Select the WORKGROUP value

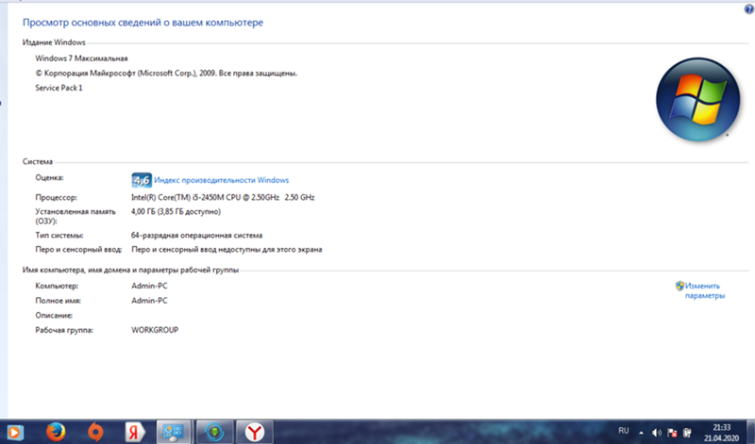pyautogui.click(x=155, y=330)
